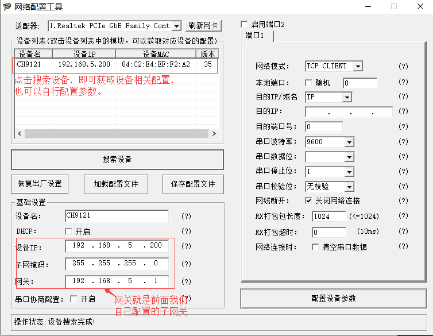
Task: Open the 目的IP/域名 type dropdown
Action: (x=347, y=97)
